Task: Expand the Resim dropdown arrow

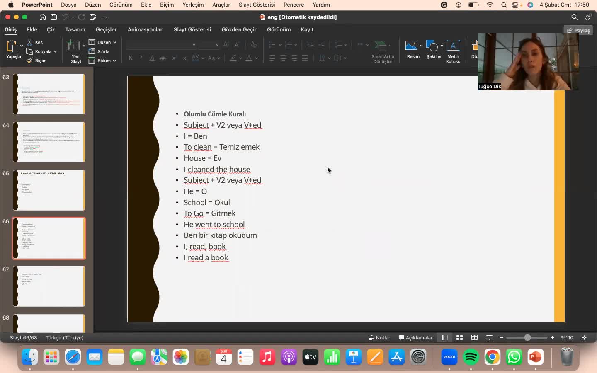Action: point(421,46)
